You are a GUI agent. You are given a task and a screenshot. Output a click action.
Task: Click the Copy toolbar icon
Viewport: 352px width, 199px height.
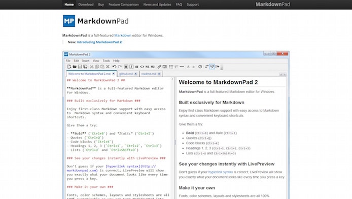click(x=97, y=67)
